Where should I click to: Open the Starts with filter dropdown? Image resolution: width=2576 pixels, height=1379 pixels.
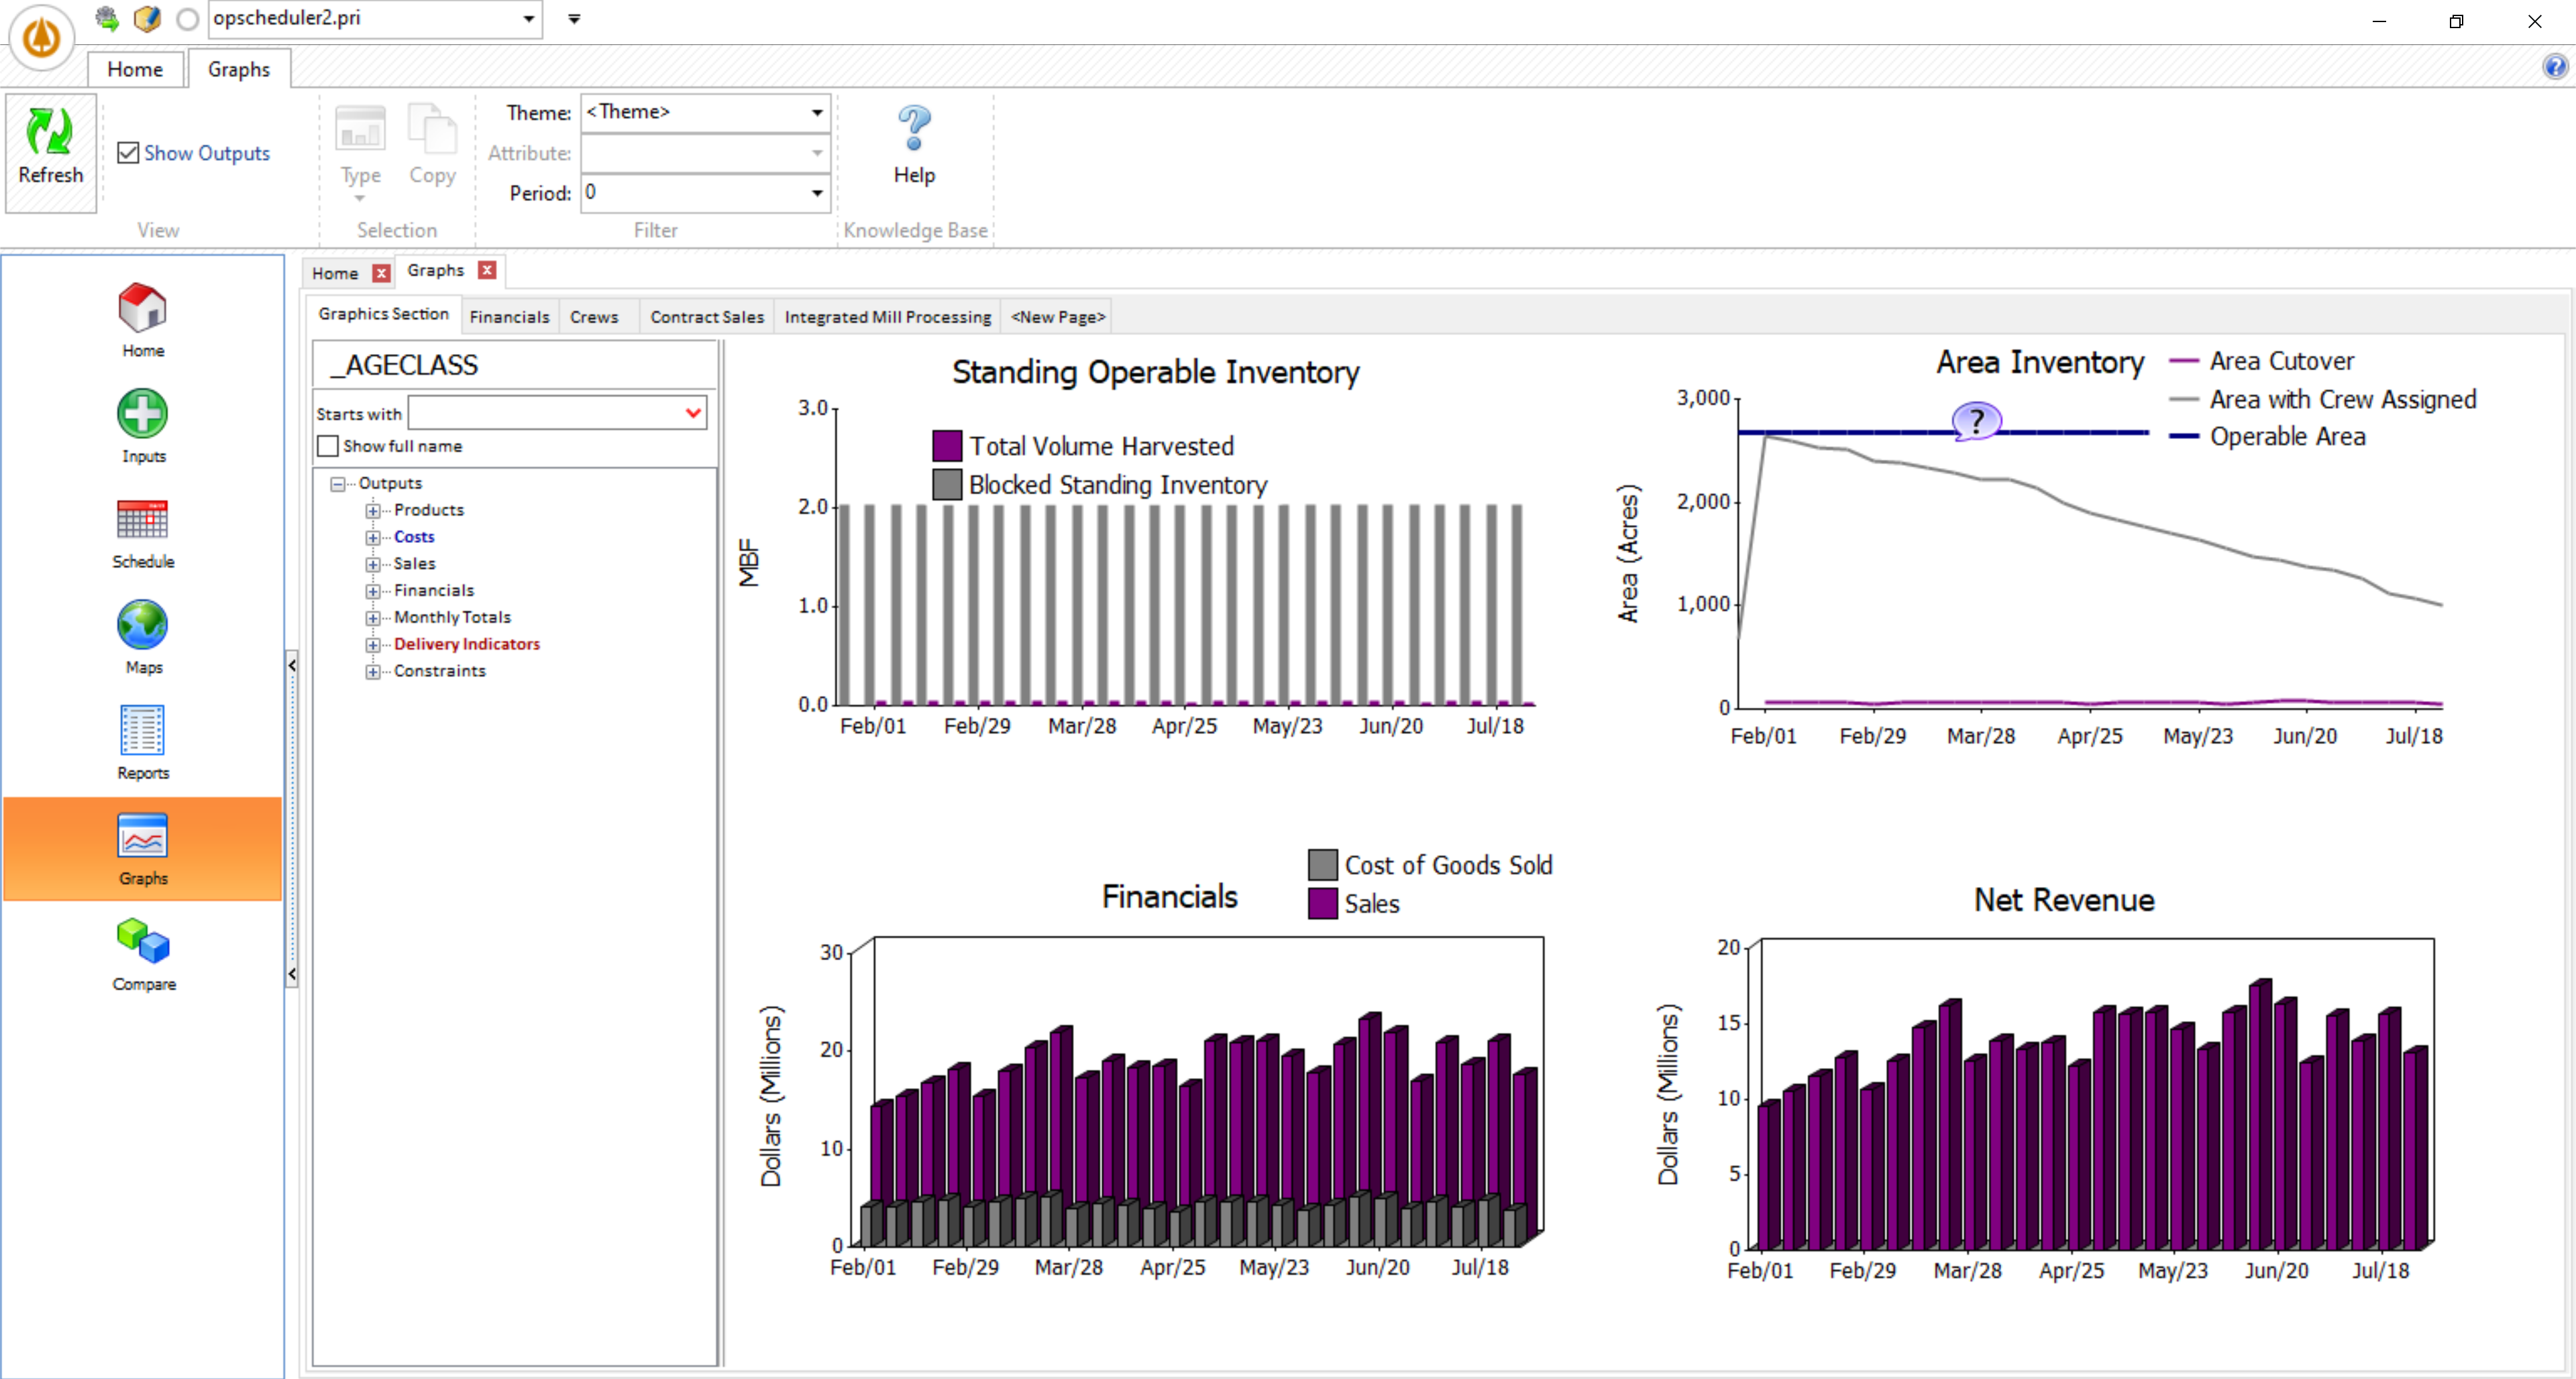pyautogui.click(x=692, y=413)
